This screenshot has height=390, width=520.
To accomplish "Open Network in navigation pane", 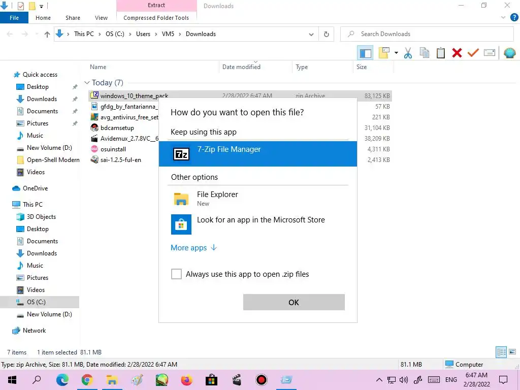I will pyautogui.click(x=34, y=331).
